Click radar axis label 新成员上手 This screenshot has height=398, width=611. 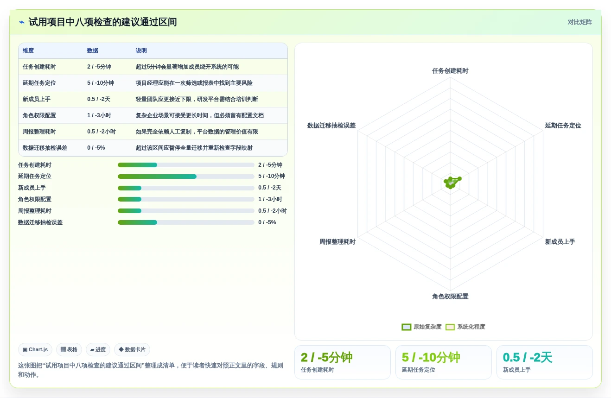[560, 242]
